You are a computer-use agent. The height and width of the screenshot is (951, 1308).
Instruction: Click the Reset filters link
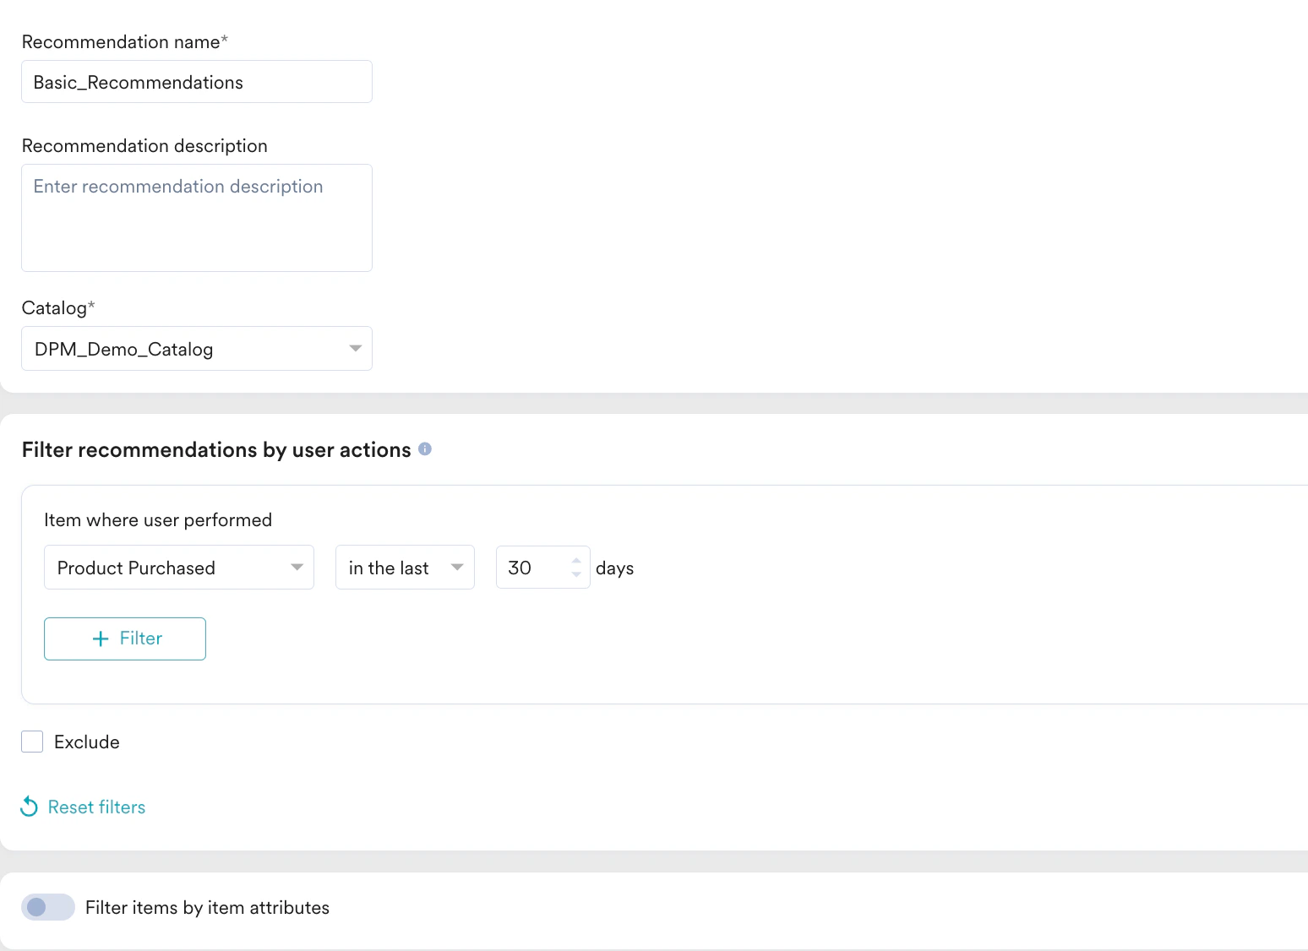pyautogui.click(x=96, y=807)
